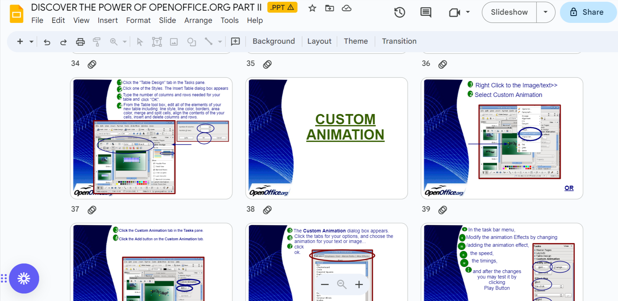Click the linked-slide icon beside slide 38
618x301 pixels.
(x=267, y=210)
